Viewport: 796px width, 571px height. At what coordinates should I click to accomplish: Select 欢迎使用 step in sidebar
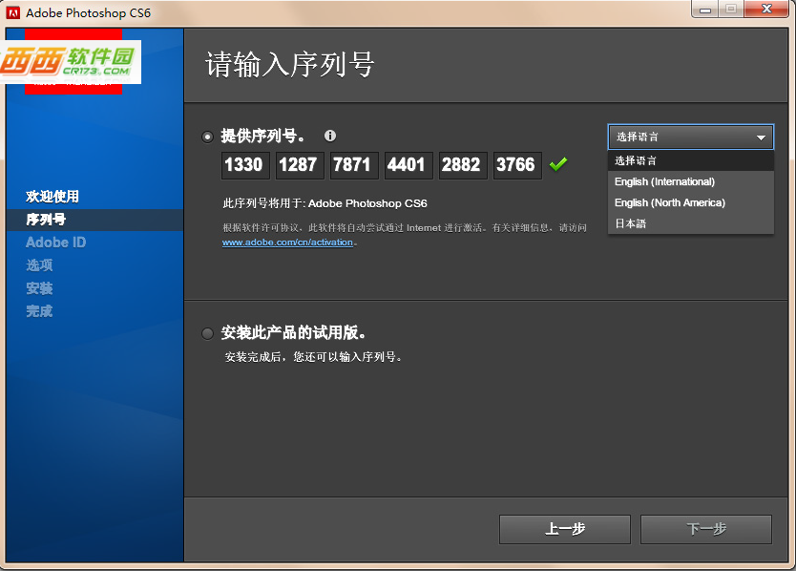point(52,196)
